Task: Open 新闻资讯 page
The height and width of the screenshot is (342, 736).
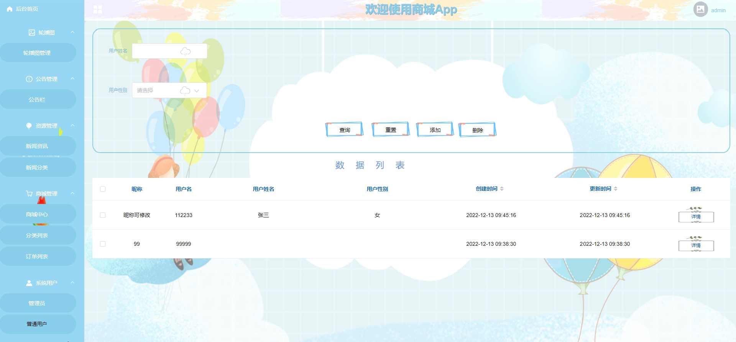Action: (x=37, y=146)
